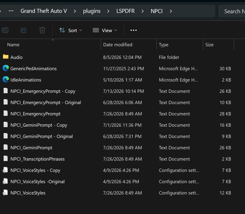The image size is (245, 214).
Task: Click the Share toolbar icon
Action: click(24, 30)
